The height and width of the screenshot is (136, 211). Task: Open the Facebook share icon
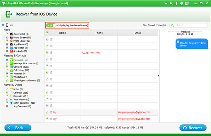(x=176, y=4)
